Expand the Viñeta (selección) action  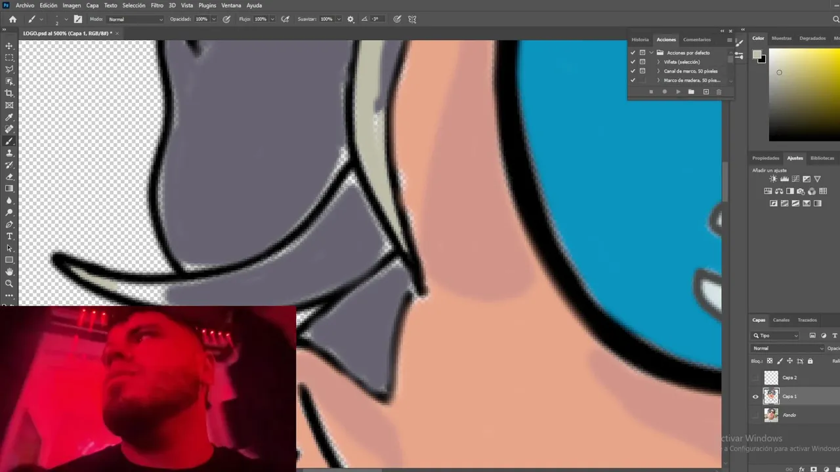tap(658, 62)
